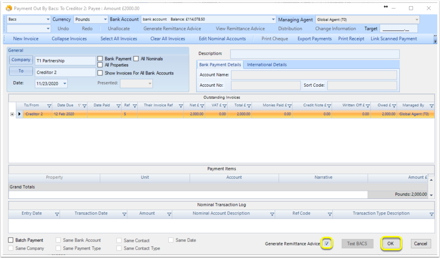Tick the Same Date checkbox
The image size is (440, 258).
[x=171, y=240]
